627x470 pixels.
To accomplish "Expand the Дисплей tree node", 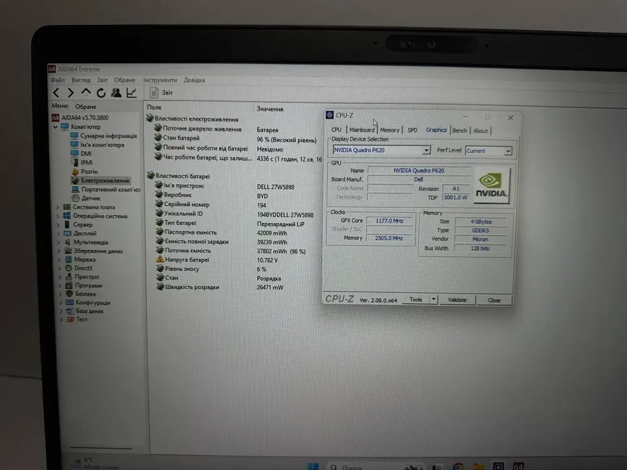I will tap(59, 234).
